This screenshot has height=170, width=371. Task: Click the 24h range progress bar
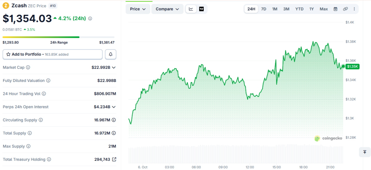coord(58,37)
